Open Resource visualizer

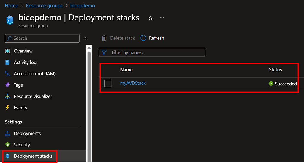click(33, 96)
